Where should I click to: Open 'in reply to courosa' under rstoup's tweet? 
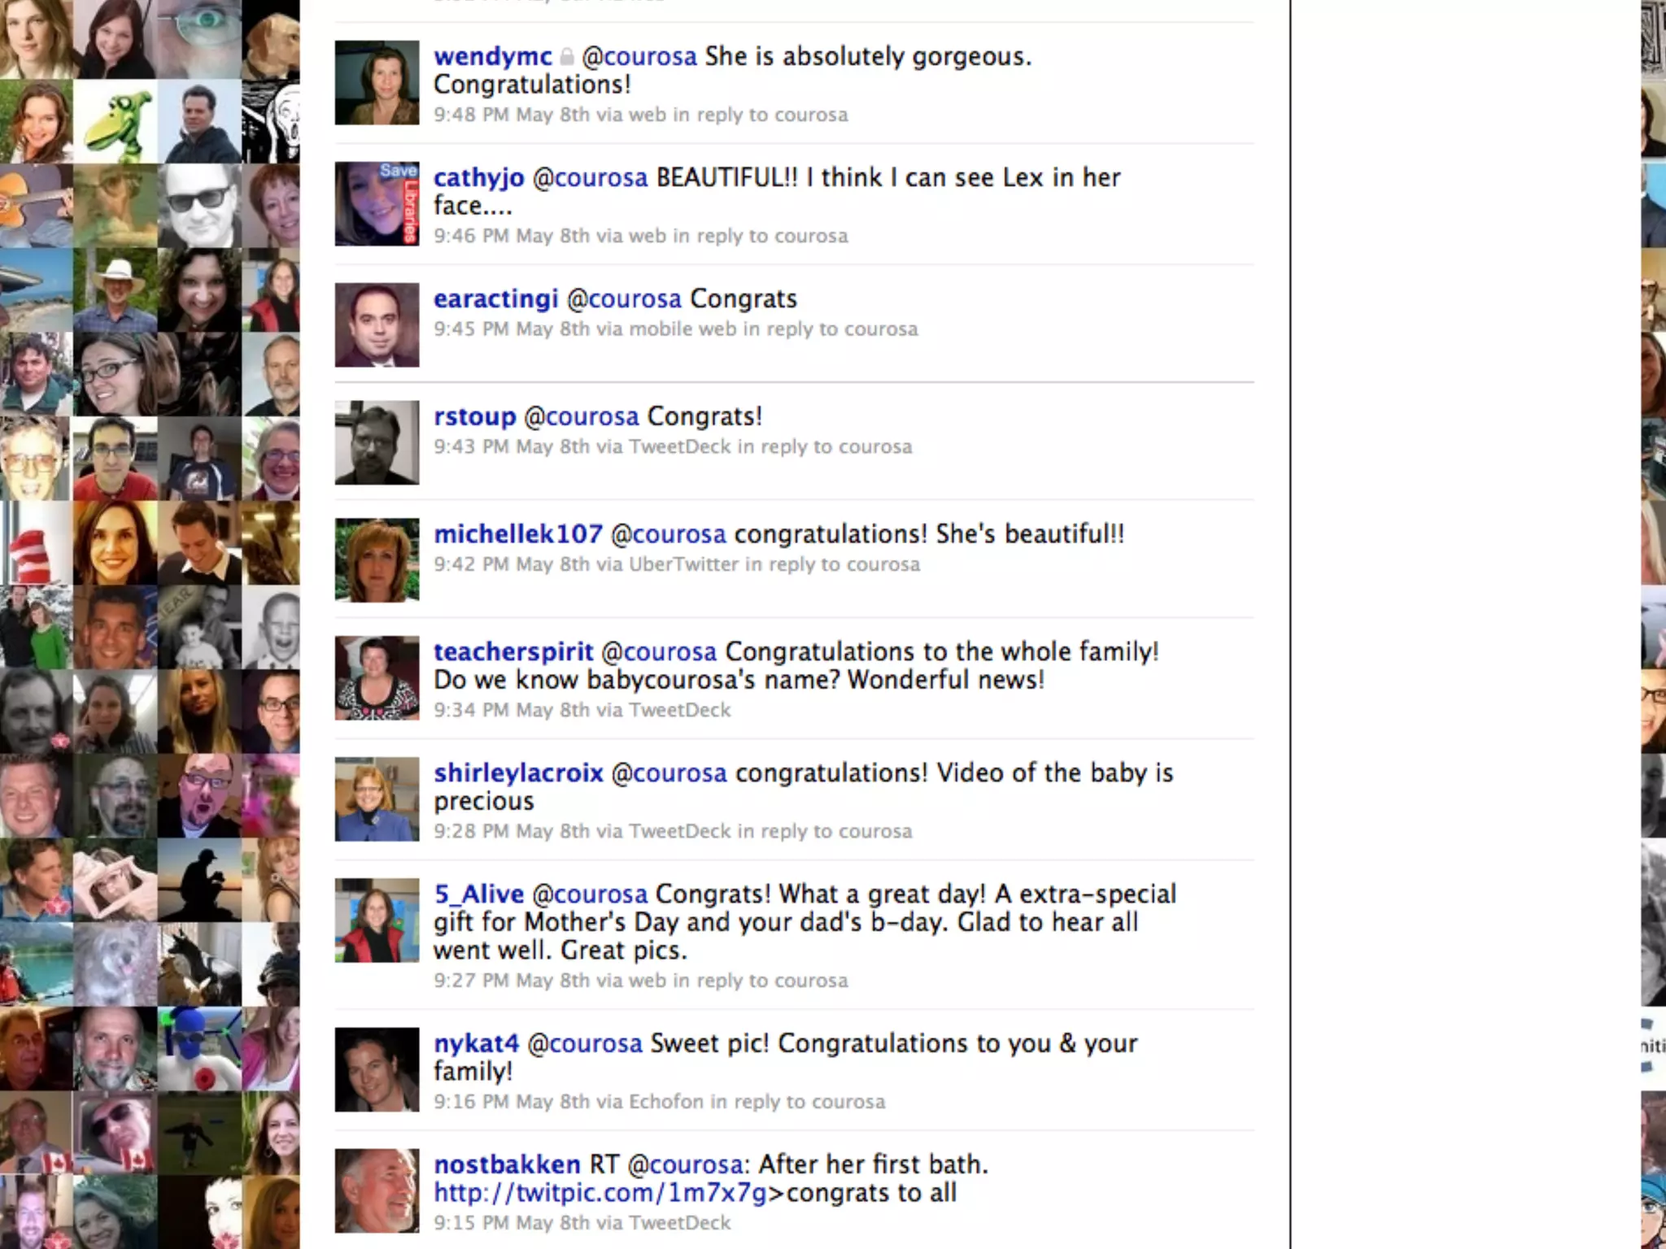coord(825,446)
